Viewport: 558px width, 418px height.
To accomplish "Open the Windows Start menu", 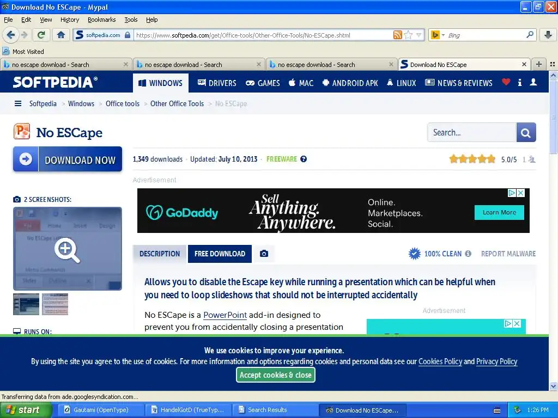I will pos(26,410).
